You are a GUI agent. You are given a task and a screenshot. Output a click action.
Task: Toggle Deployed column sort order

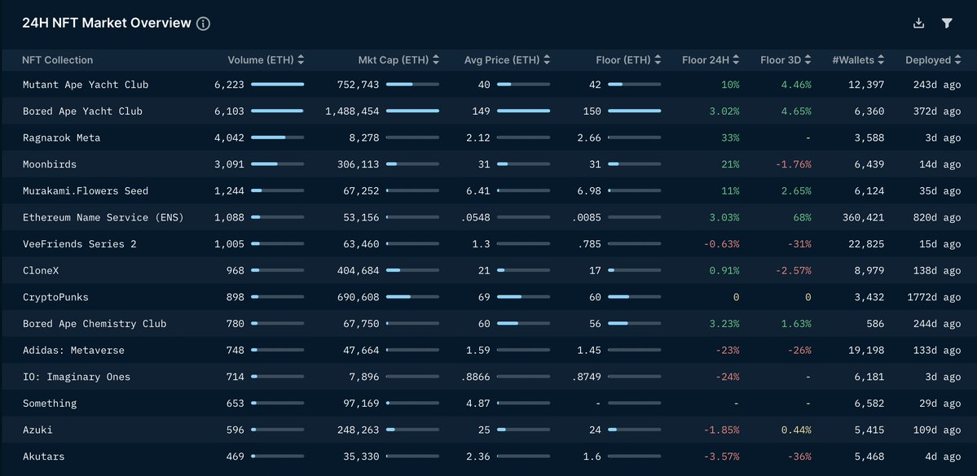coord(958,60)
